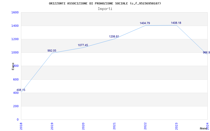The height and width of the screenshot is (131, 210).
Task: Click the chart title ORIZZONTI ASSOCIZIONE
Action: (105, 3)
